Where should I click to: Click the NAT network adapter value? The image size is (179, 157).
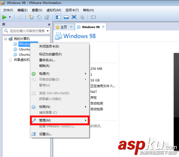pos(94,92)
